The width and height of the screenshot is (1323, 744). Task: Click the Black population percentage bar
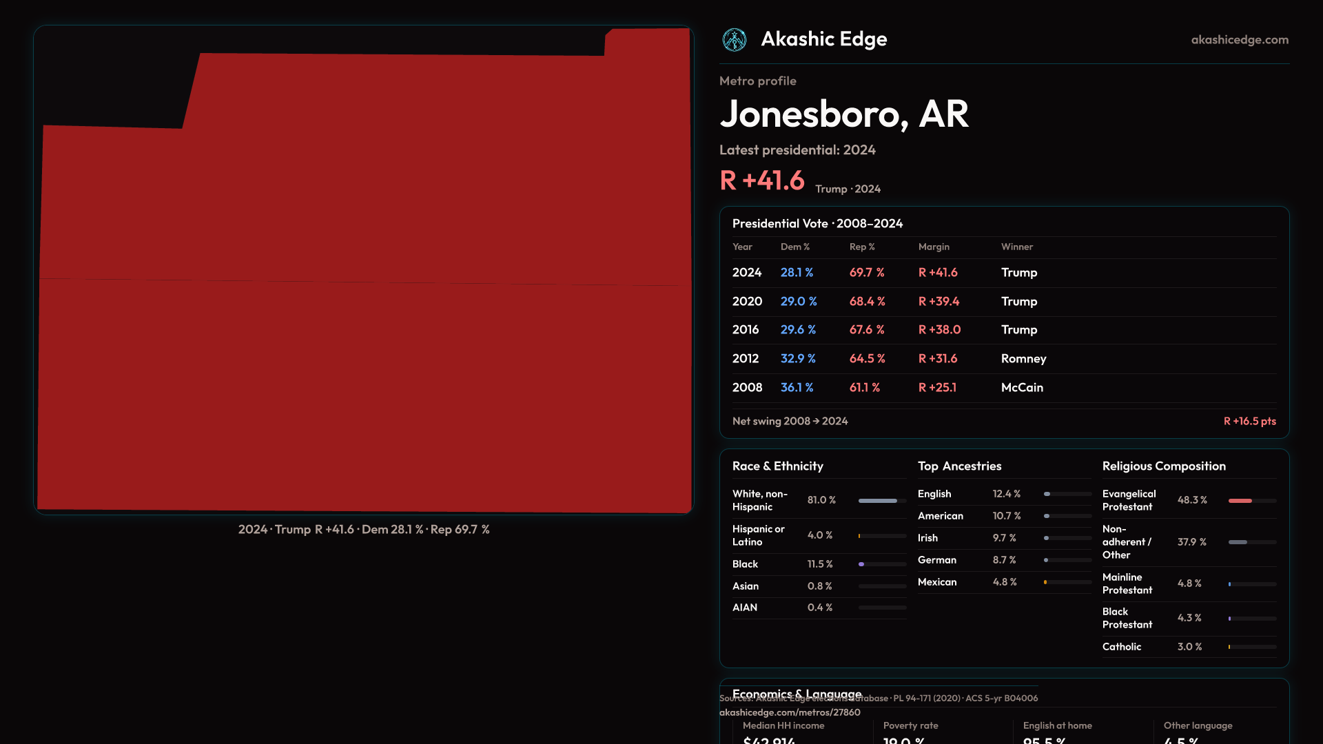[x=881, y=564]
